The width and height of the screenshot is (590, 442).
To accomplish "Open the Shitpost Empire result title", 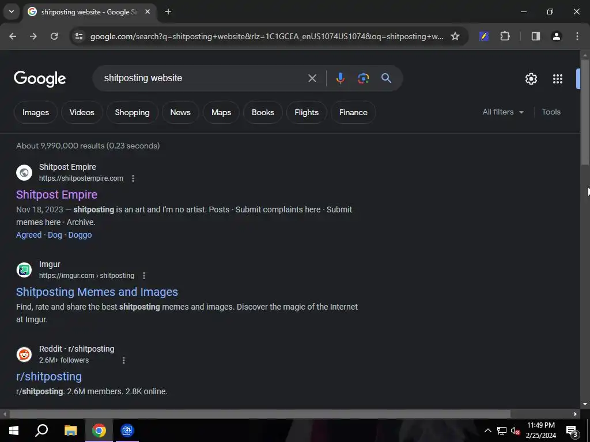I will 56,195.
